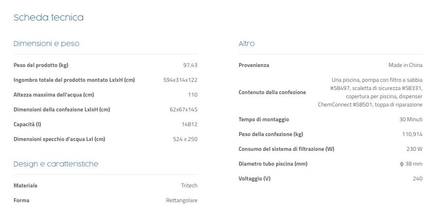Select the 594x314x122 dimensions value
The image size is (437, 217).
(180, 80)
